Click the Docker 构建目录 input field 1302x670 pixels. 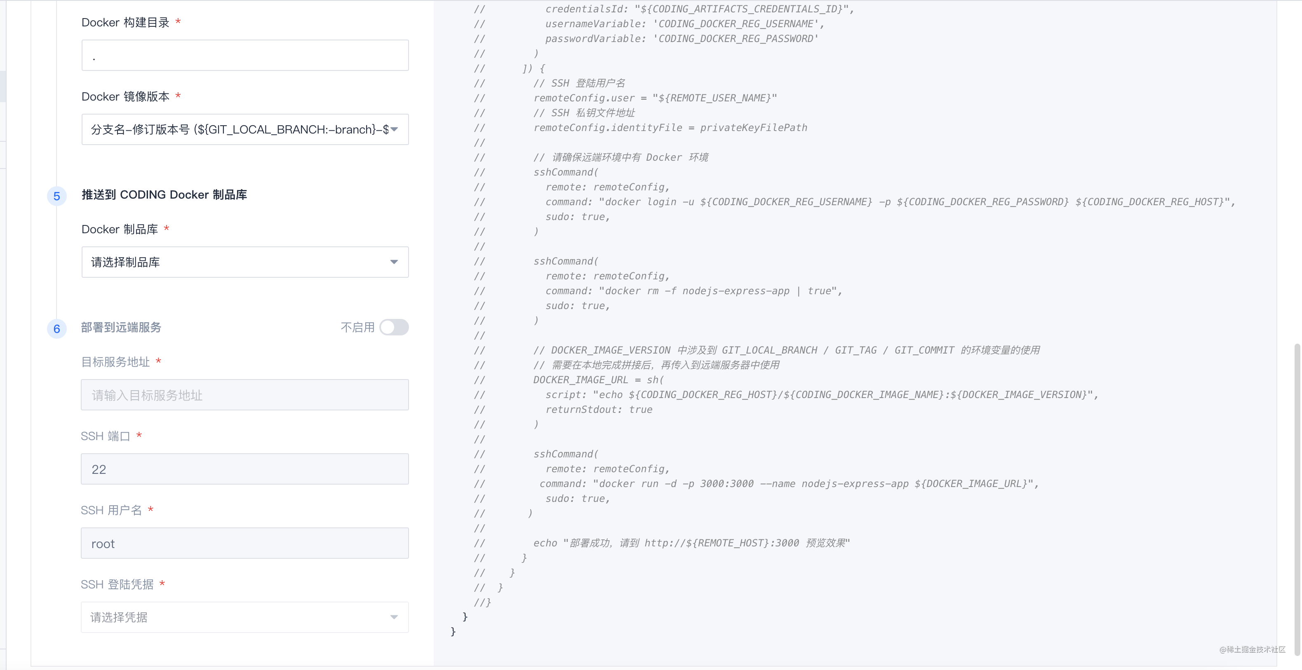(244, 55)
